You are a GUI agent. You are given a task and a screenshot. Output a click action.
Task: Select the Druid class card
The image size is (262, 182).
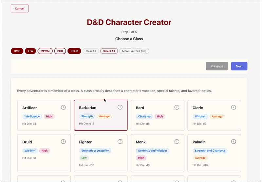click(x=44, y=153)
